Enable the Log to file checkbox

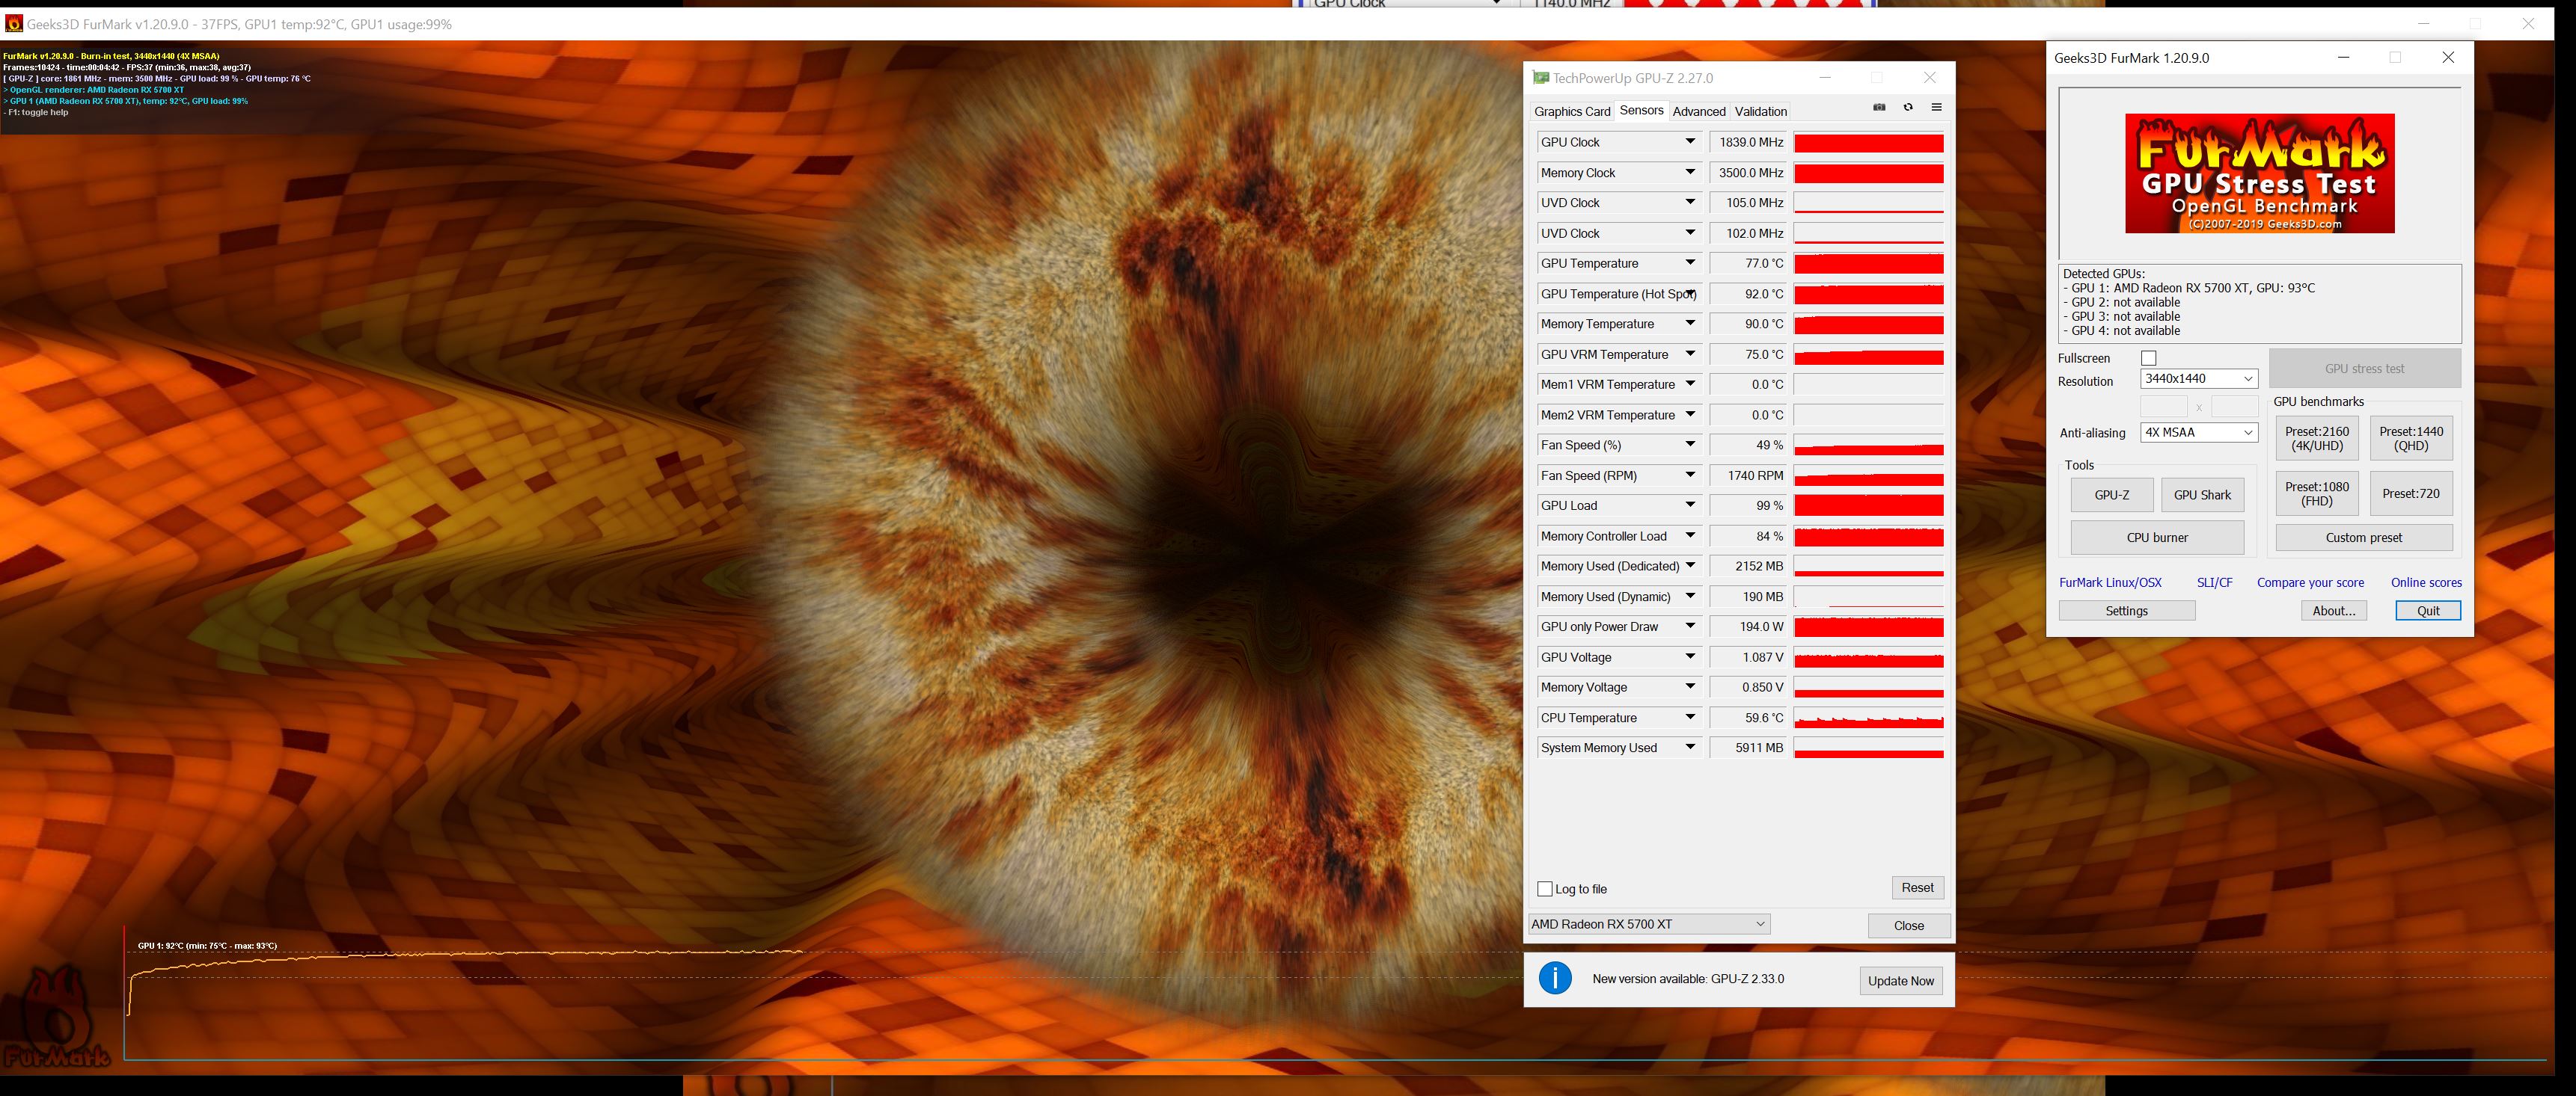pos(1545,888)
